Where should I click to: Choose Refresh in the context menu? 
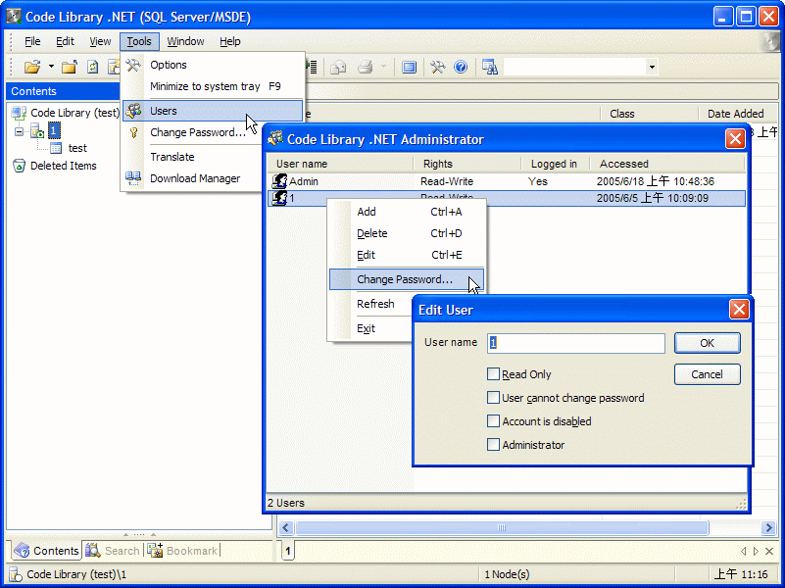[375, 304]
